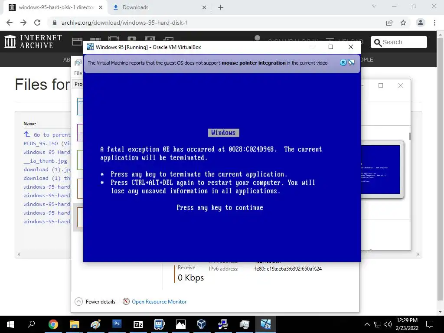
Task: Open the blue face-icon app in taskbar
Action: (x=160, y=324)
